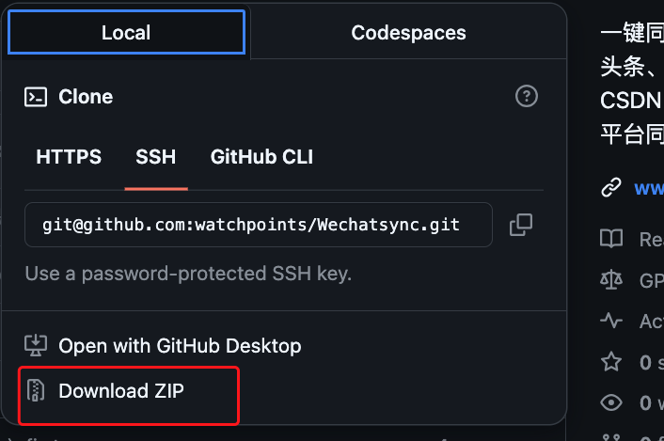This screenshot has height=441, width=664.
Task: Click the watchers eye icon
Action: (x=611, y=402)
